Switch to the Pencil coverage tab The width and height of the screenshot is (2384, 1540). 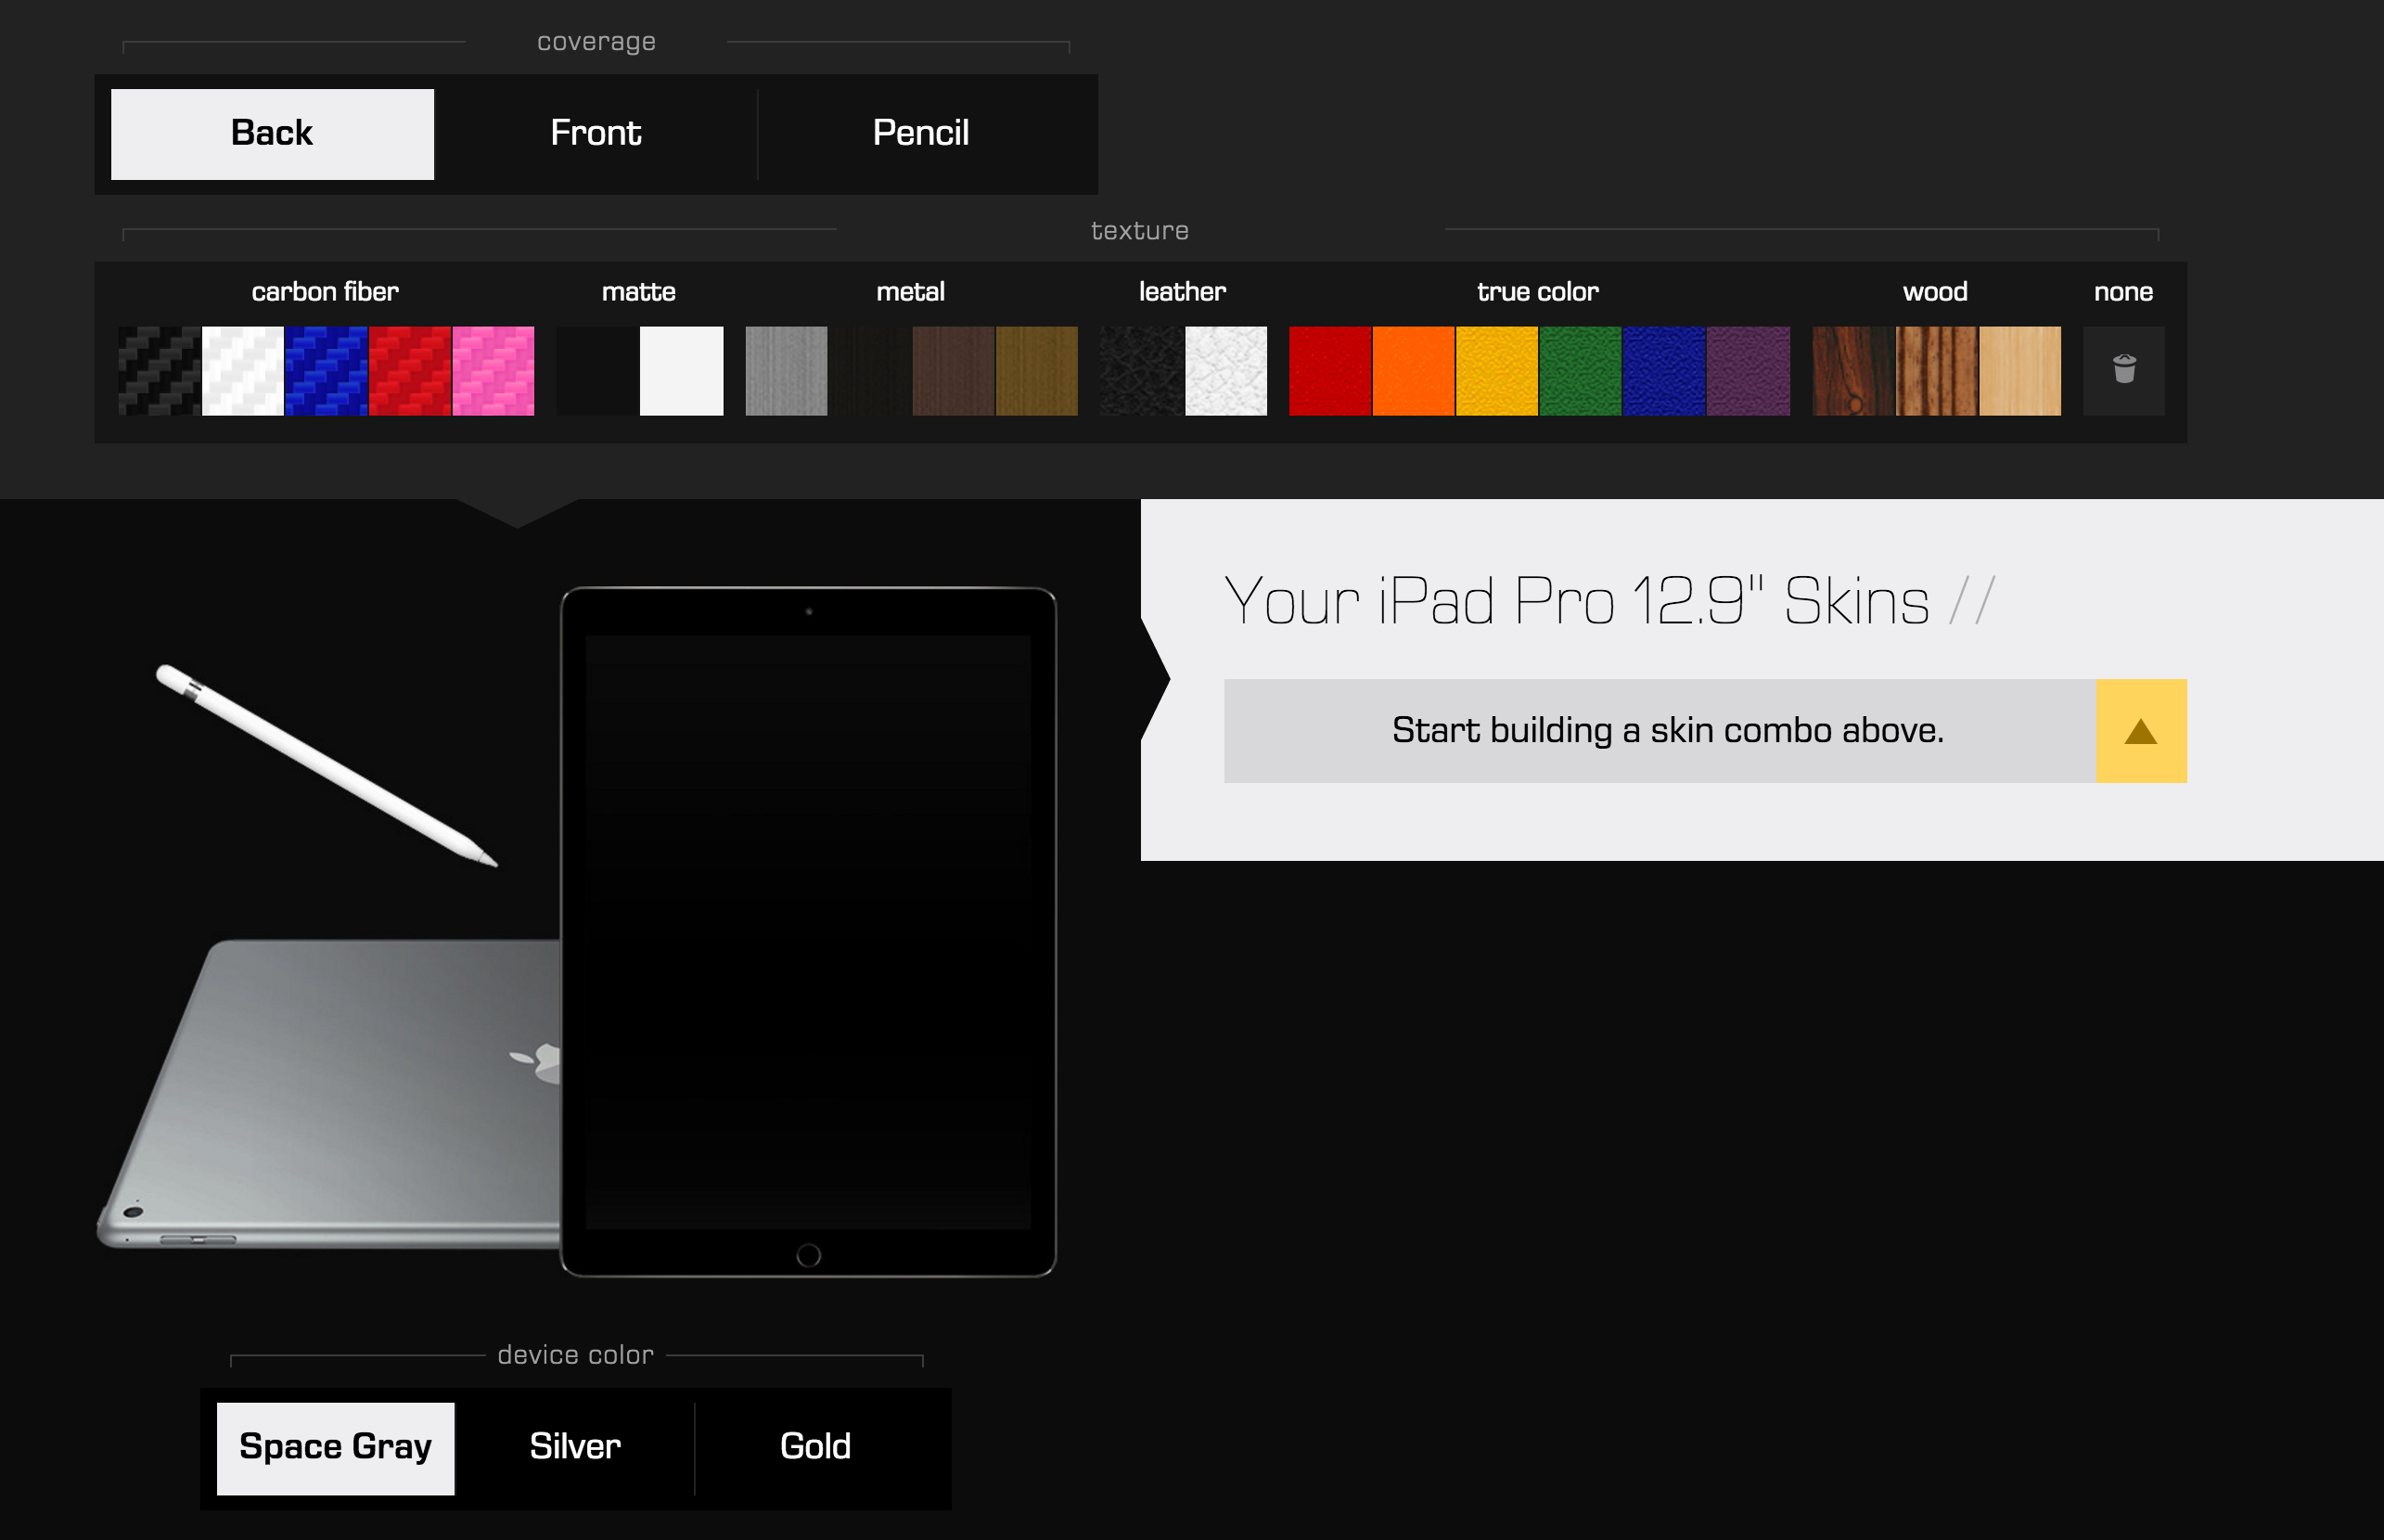[x=920, y=134]
